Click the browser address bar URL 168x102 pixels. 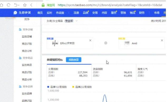(x=110, y=5)
